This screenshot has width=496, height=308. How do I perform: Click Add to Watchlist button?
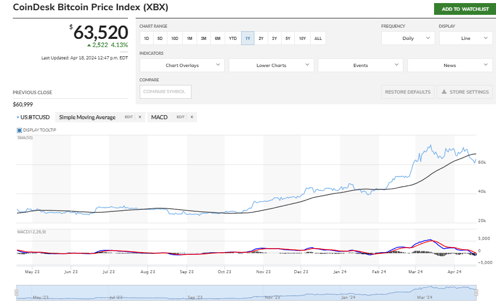coord(465,9)
